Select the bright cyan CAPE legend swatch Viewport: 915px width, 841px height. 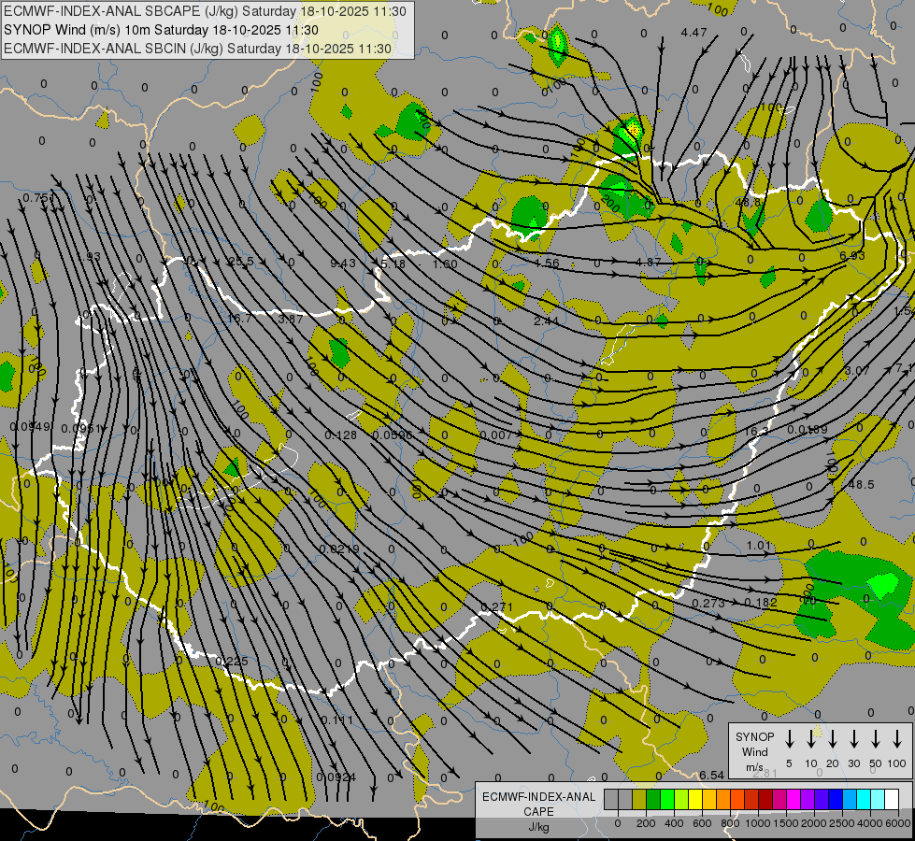(863, 799)
